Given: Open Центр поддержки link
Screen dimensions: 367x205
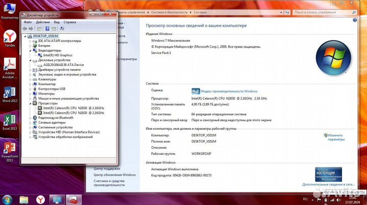Looking at the screenshot, I should pyautogui.click(x=107, y=168).
